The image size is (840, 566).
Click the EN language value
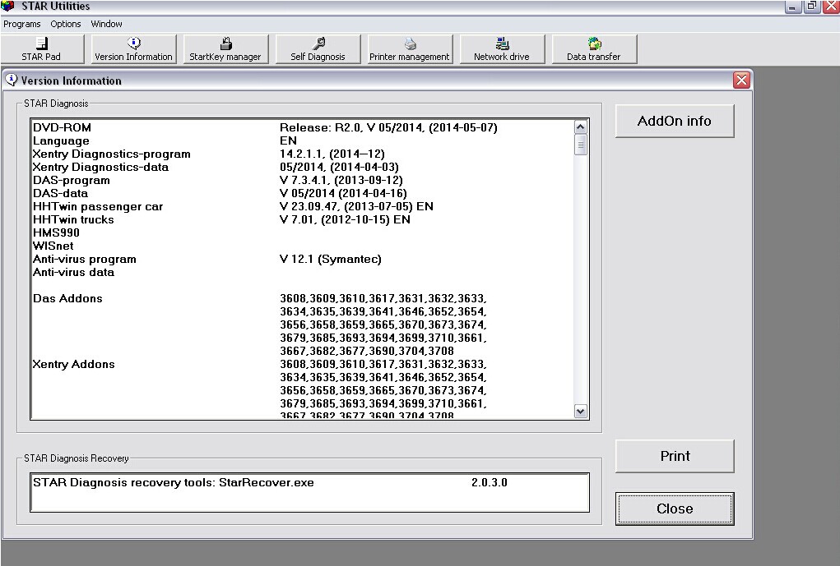point(288,140)
